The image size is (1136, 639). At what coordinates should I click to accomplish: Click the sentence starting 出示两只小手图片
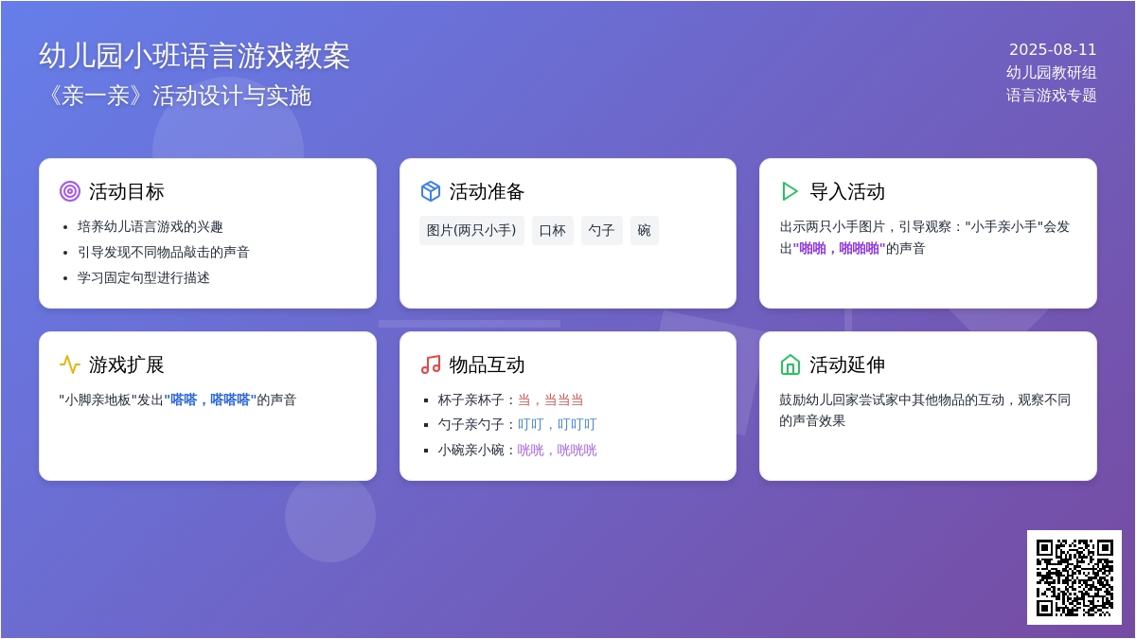pos(925,237)
